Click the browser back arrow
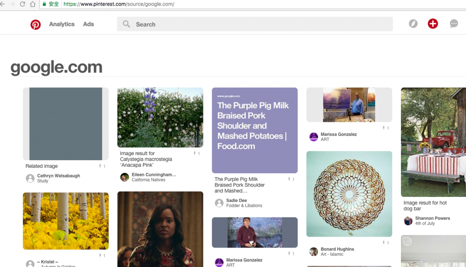Image resolution: width=466 pixels, height=267 pixels. tap(2, 4)
